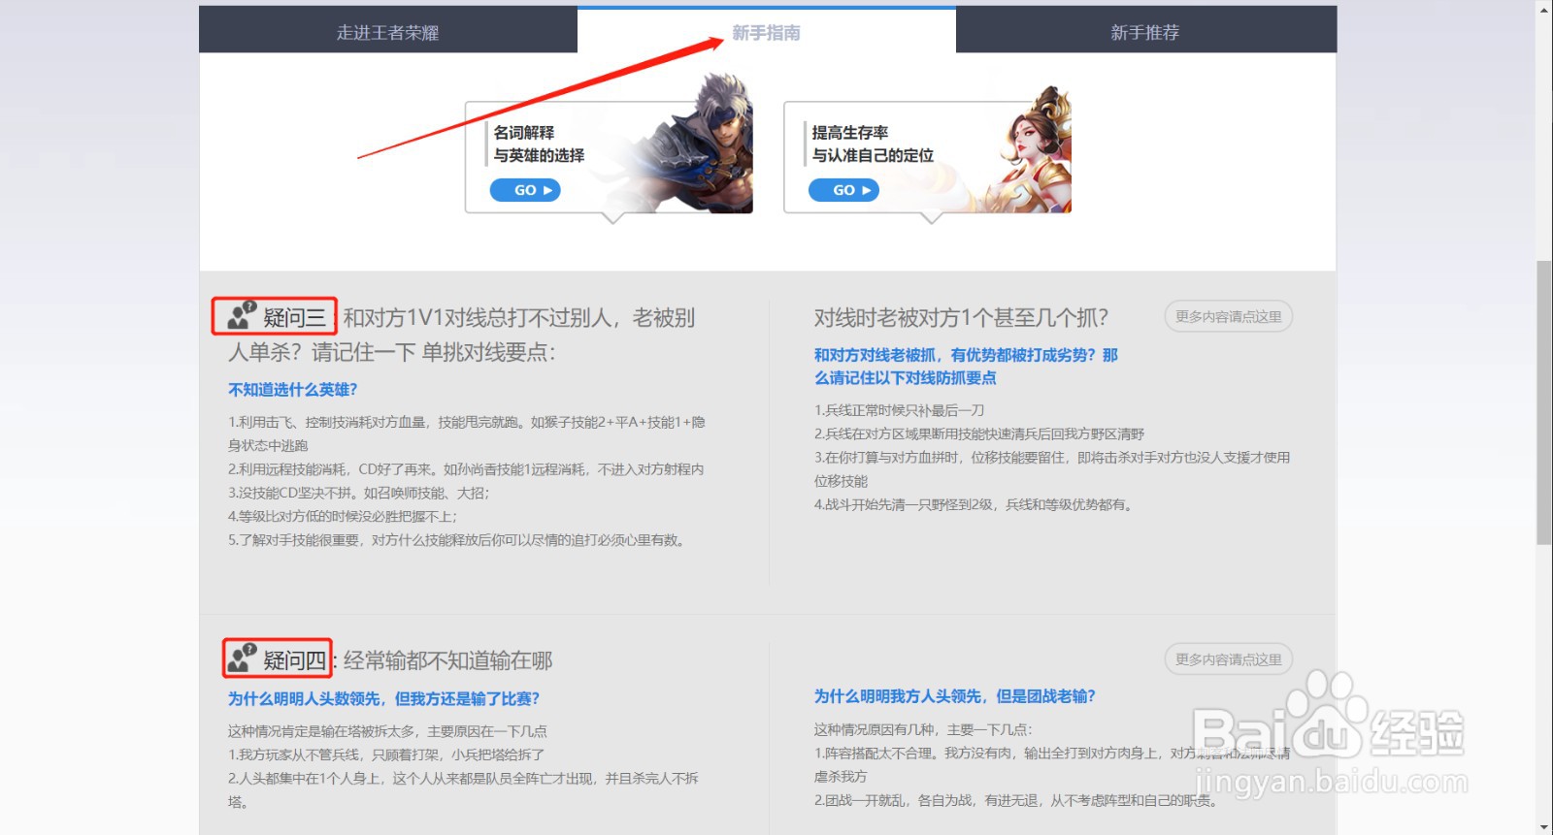
Task: Open the 不知道选什么英雄? link
Action: (293, 389)
